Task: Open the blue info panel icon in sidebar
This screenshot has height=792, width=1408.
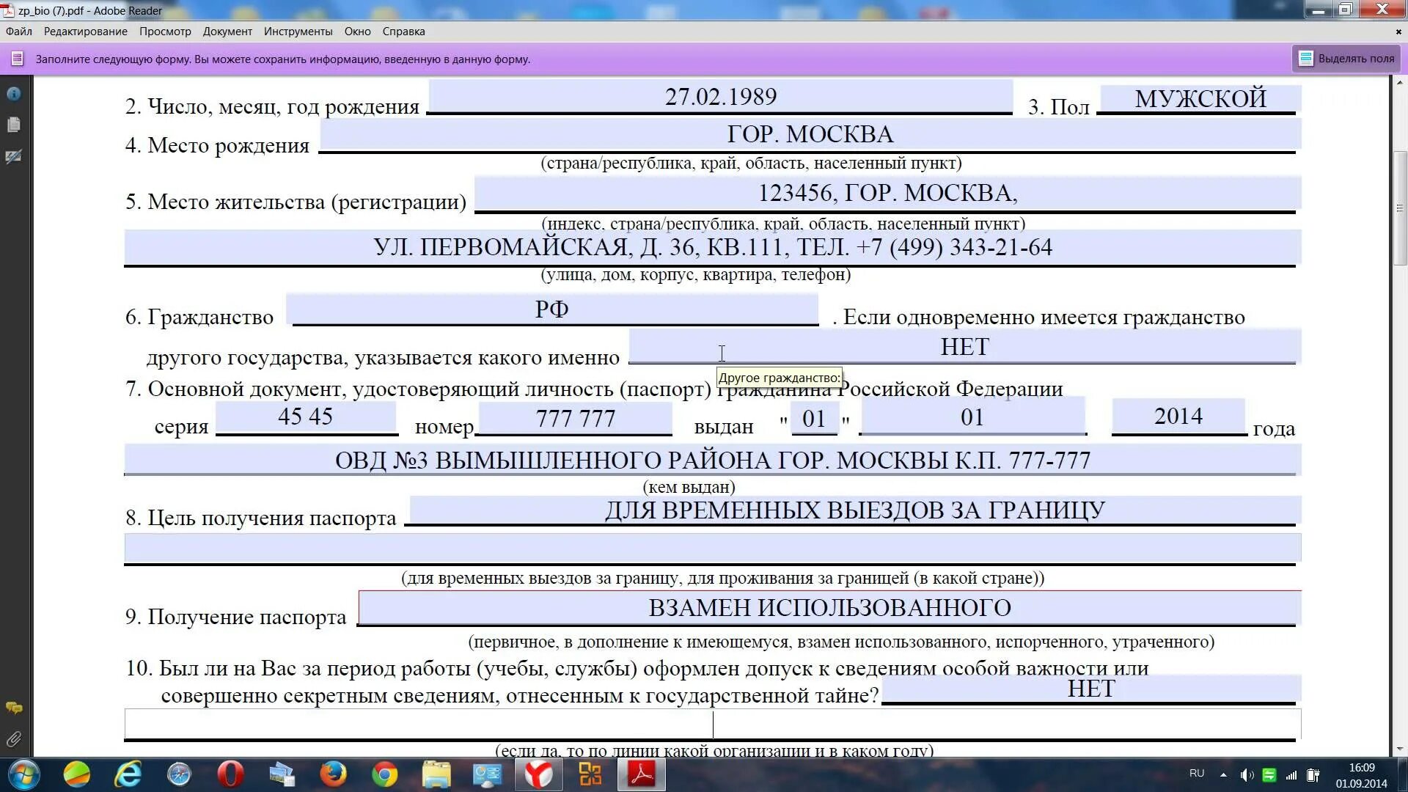Action: coord(13,94)
